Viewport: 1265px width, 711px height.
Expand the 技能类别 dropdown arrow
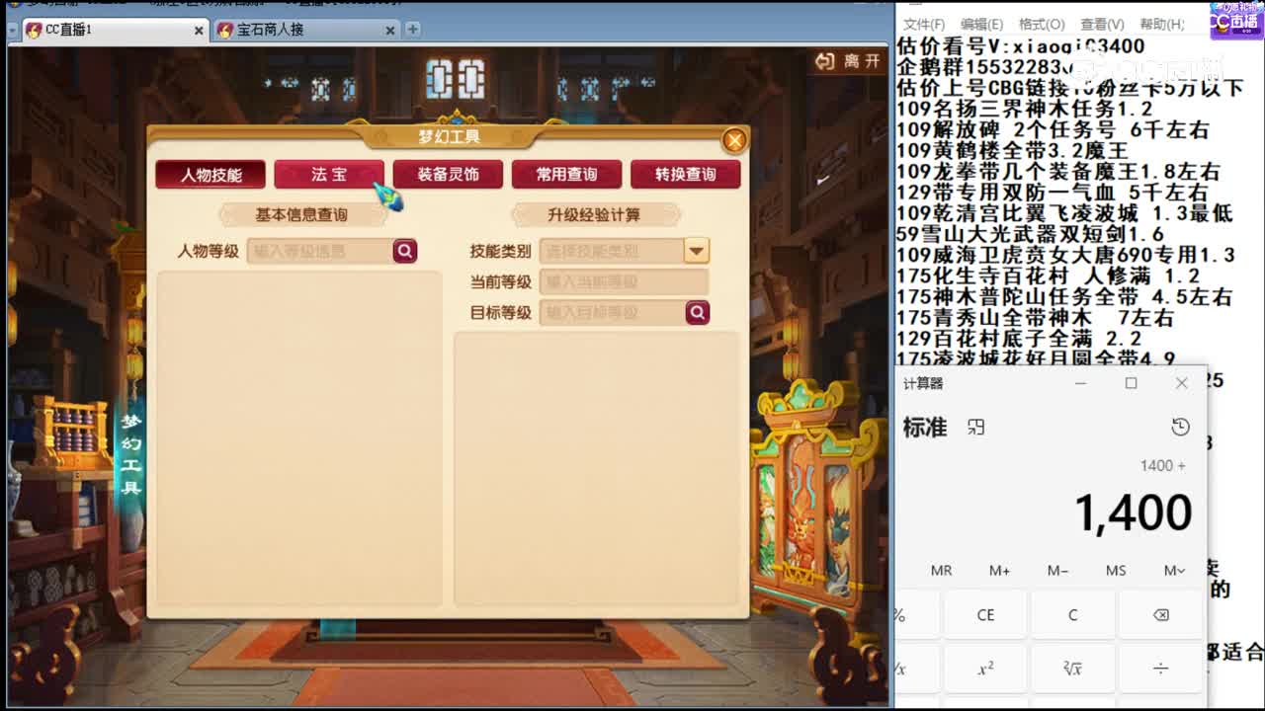click(697, 251)
